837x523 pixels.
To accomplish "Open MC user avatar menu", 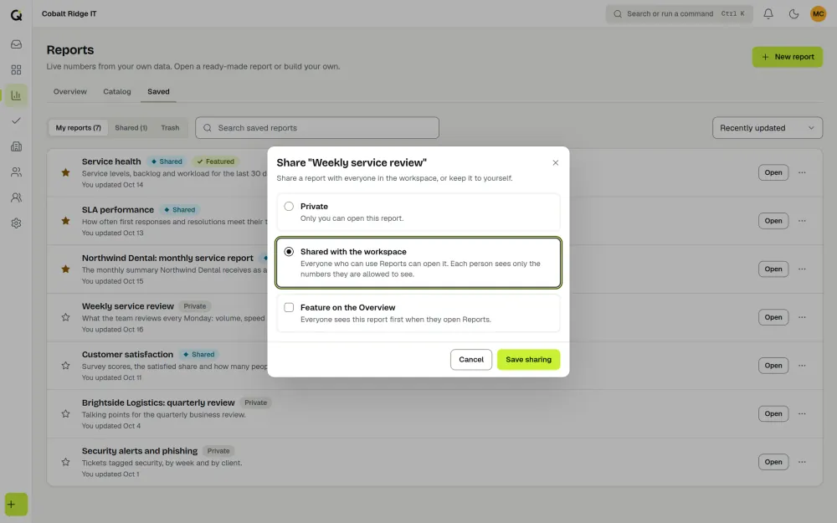I will pyautogui.click(x=819, y=14).
